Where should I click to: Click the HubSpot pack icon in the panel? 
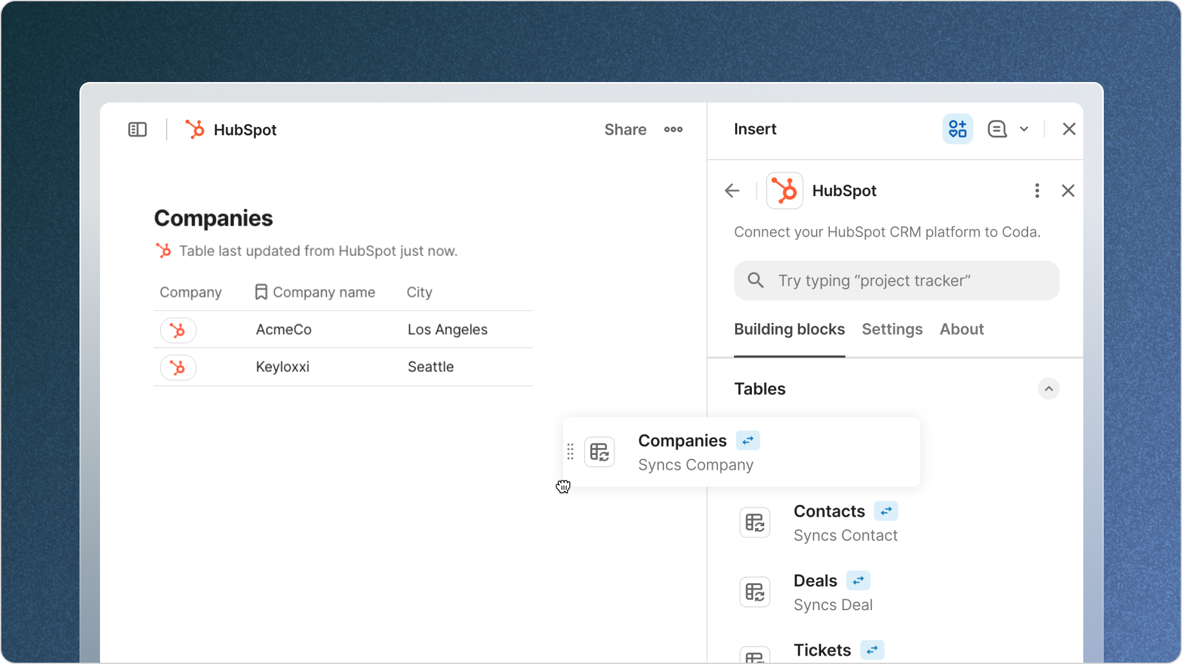(x=784, y=190)
